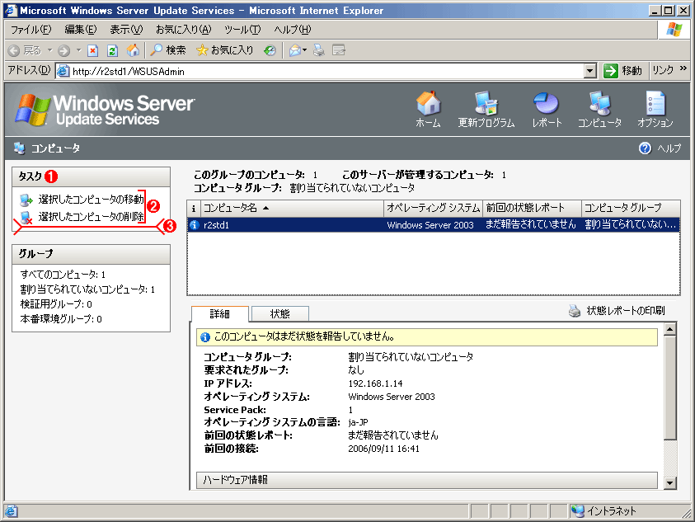Open コンピュータ page icon in header
This screenshot has width=695, height=522.
tap(599, 103)
